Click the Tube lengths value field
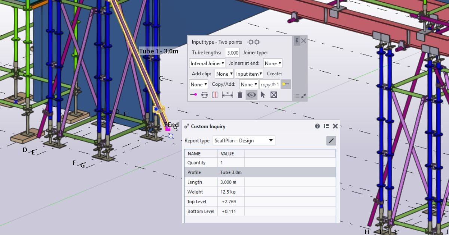This screenshot has width=449, height=235. coord(232,53)
